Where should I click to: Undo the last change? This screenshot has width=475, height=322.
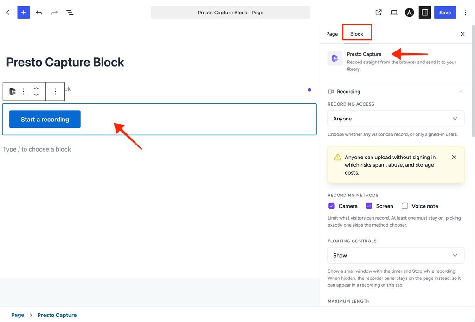pos(39,13)
